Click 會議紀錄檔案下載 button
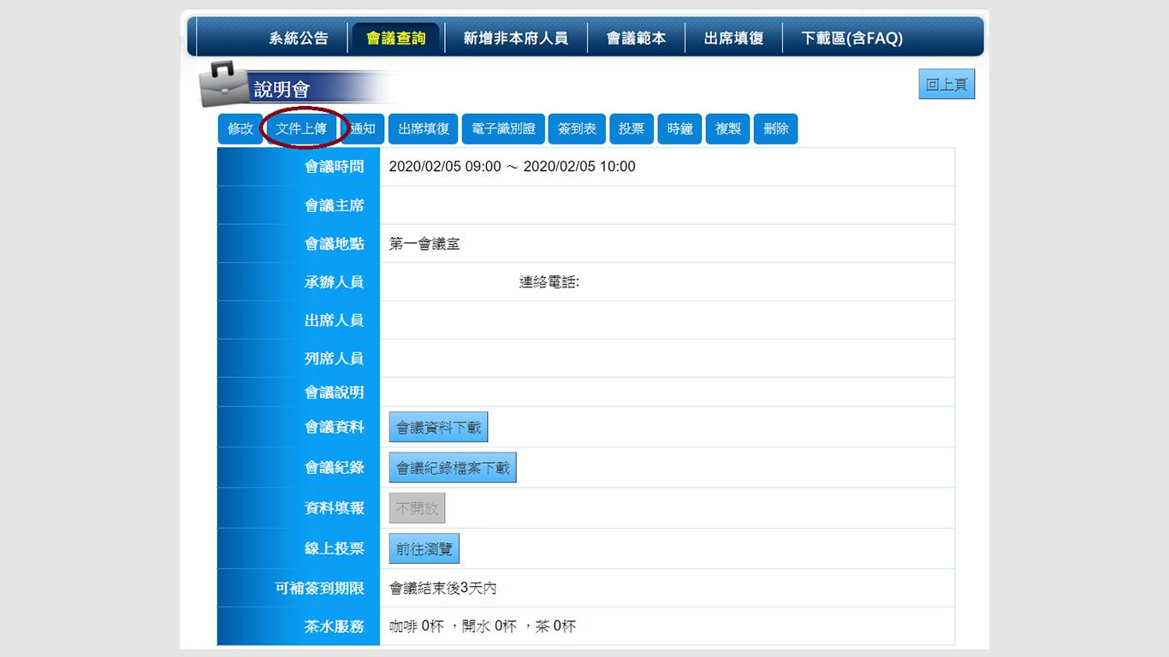Screen dimensions: 1169x657 click(453, 468)
